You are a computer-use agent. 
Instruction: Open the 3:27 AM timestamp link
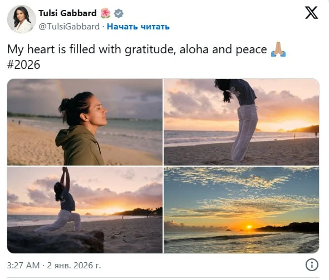click(23, 266)
